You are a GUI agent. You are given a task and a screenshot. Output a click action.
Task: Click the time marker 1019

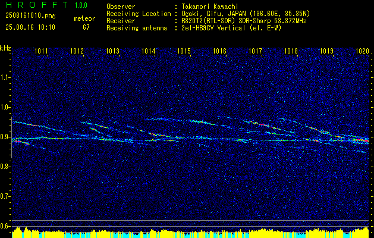pyautogui.click(x=326, y=51)
